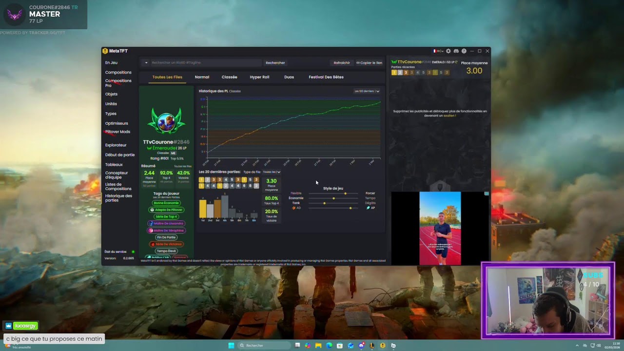
Task: Open Compositions Pro in the sidebar
Action: [x=118, y=83]
